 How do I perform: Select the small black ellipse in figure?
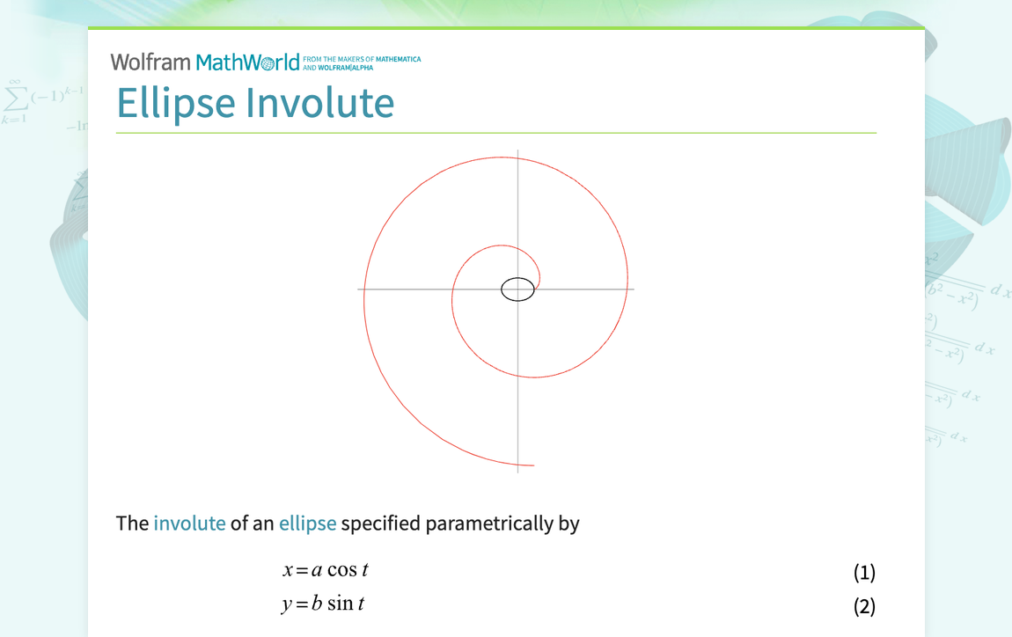[x=518, y=289]
